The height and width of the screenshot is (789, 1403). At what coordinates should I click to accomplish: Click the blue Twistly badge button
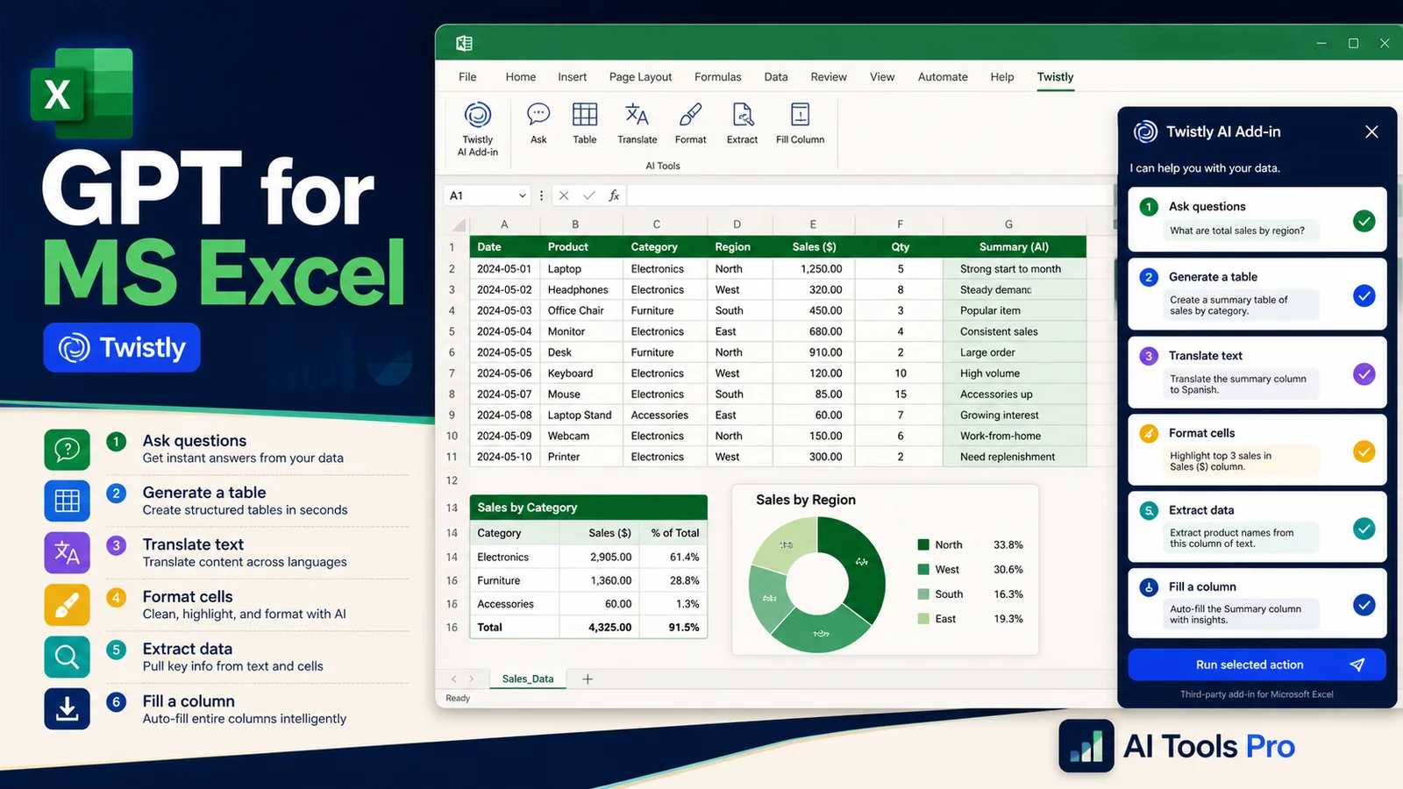pos(122,347)
